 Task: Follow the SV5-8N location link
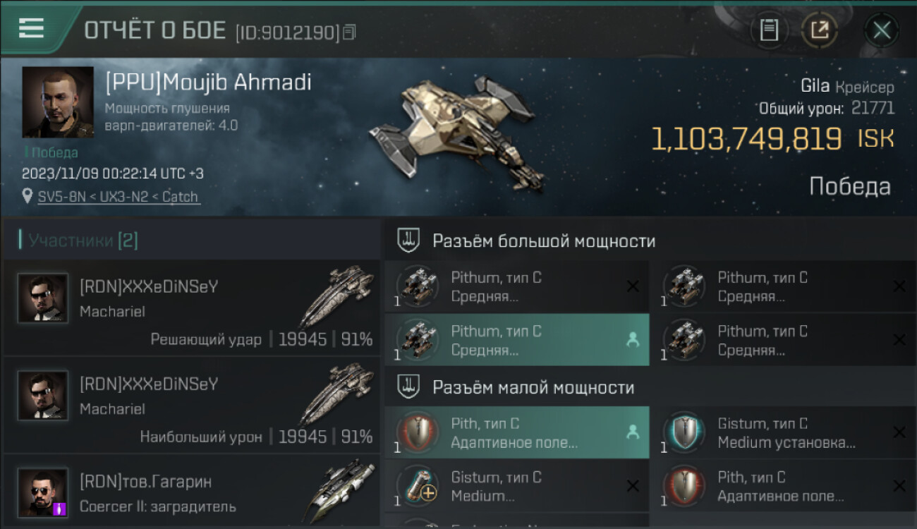pos(119,197)
